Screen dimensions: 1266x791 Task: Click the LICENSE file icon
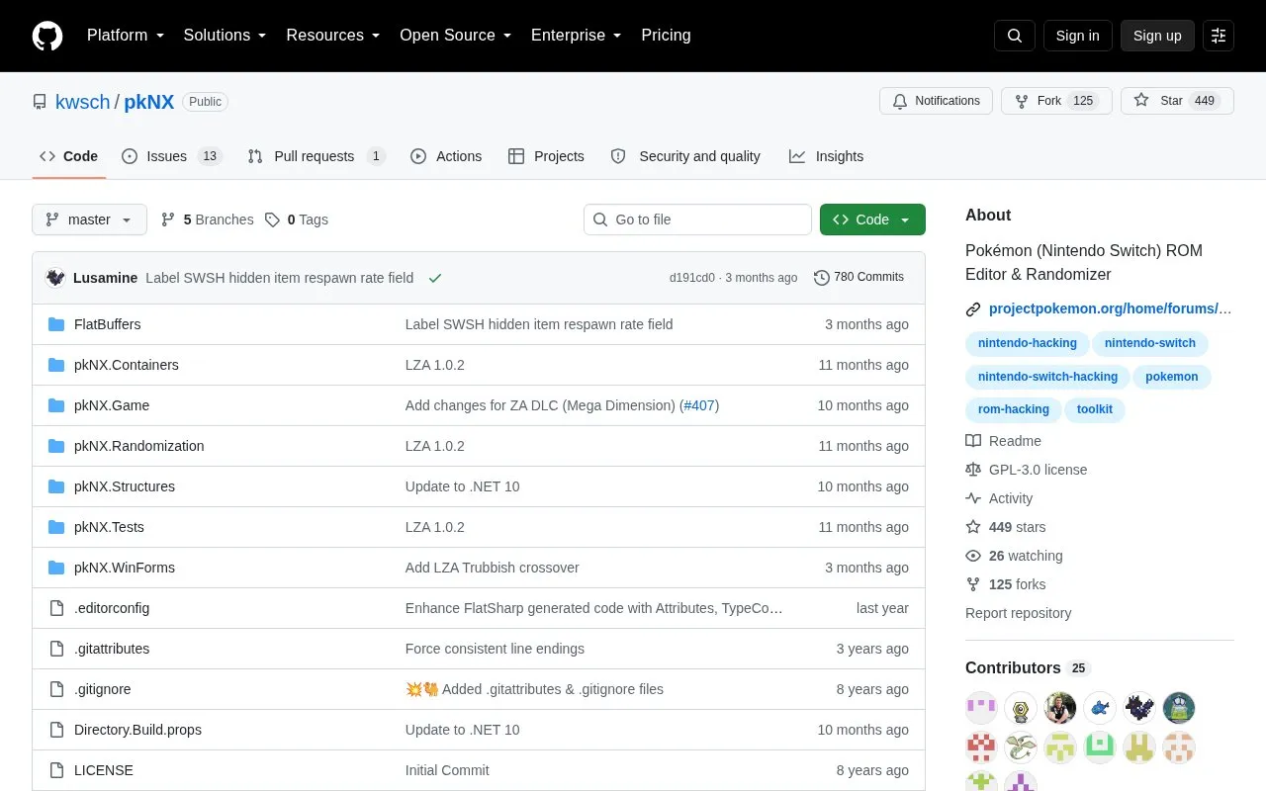pyautogui.click(x=56, y=770)
